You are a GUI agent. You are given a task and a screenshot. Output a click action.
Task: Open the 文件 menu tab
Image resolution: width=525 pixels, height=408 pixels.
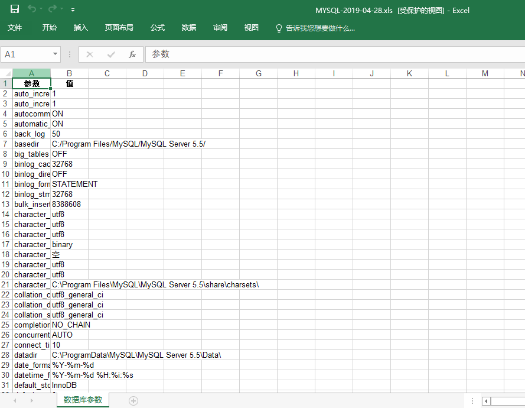coord(15,28)
